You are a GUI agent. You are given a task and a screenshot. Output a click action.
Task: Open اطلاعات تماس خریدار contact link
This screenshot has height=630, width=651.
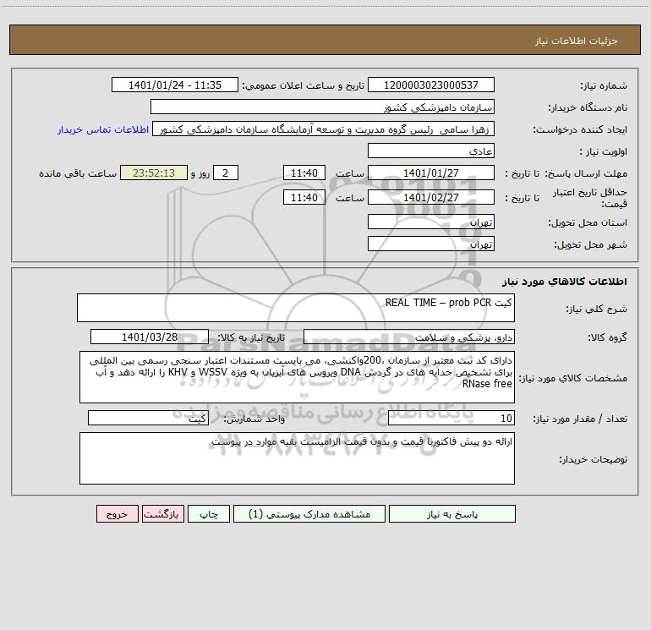(103, 129)
